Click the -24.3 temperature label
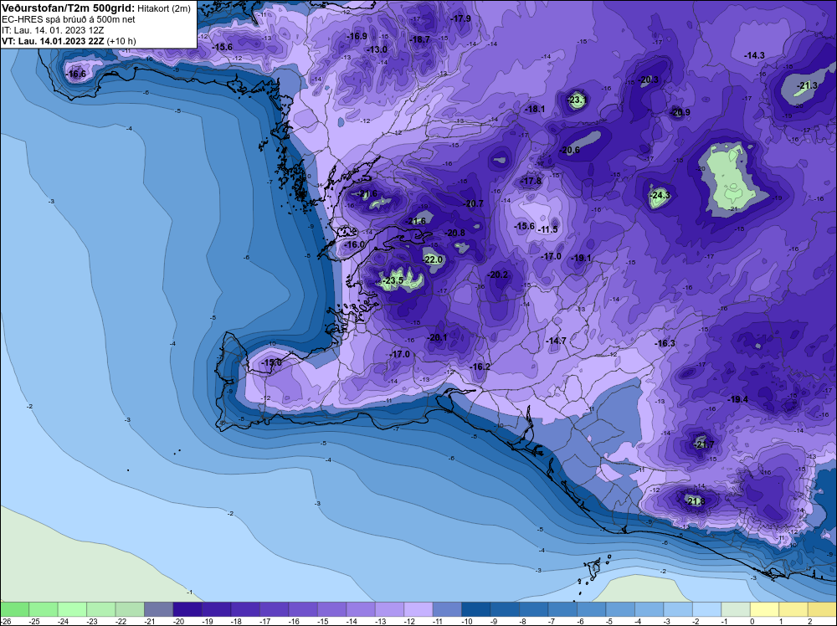The width and height of the screenshot is (837, 626). (660, 195)
